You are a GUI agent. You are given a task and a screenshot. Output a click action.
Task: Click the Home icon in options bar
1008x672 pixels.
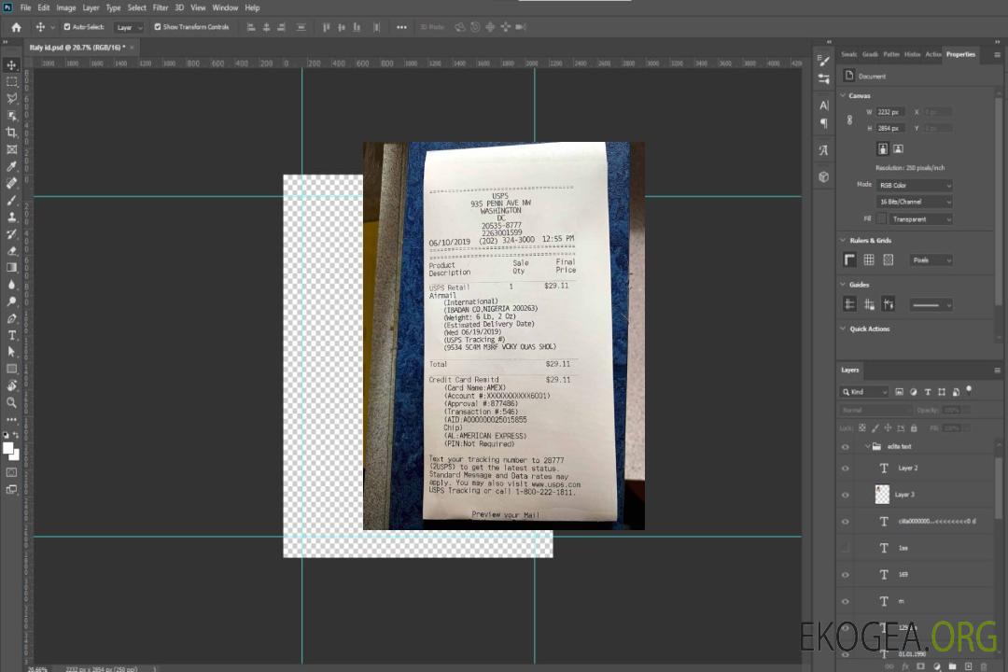(x=16, y=27)
